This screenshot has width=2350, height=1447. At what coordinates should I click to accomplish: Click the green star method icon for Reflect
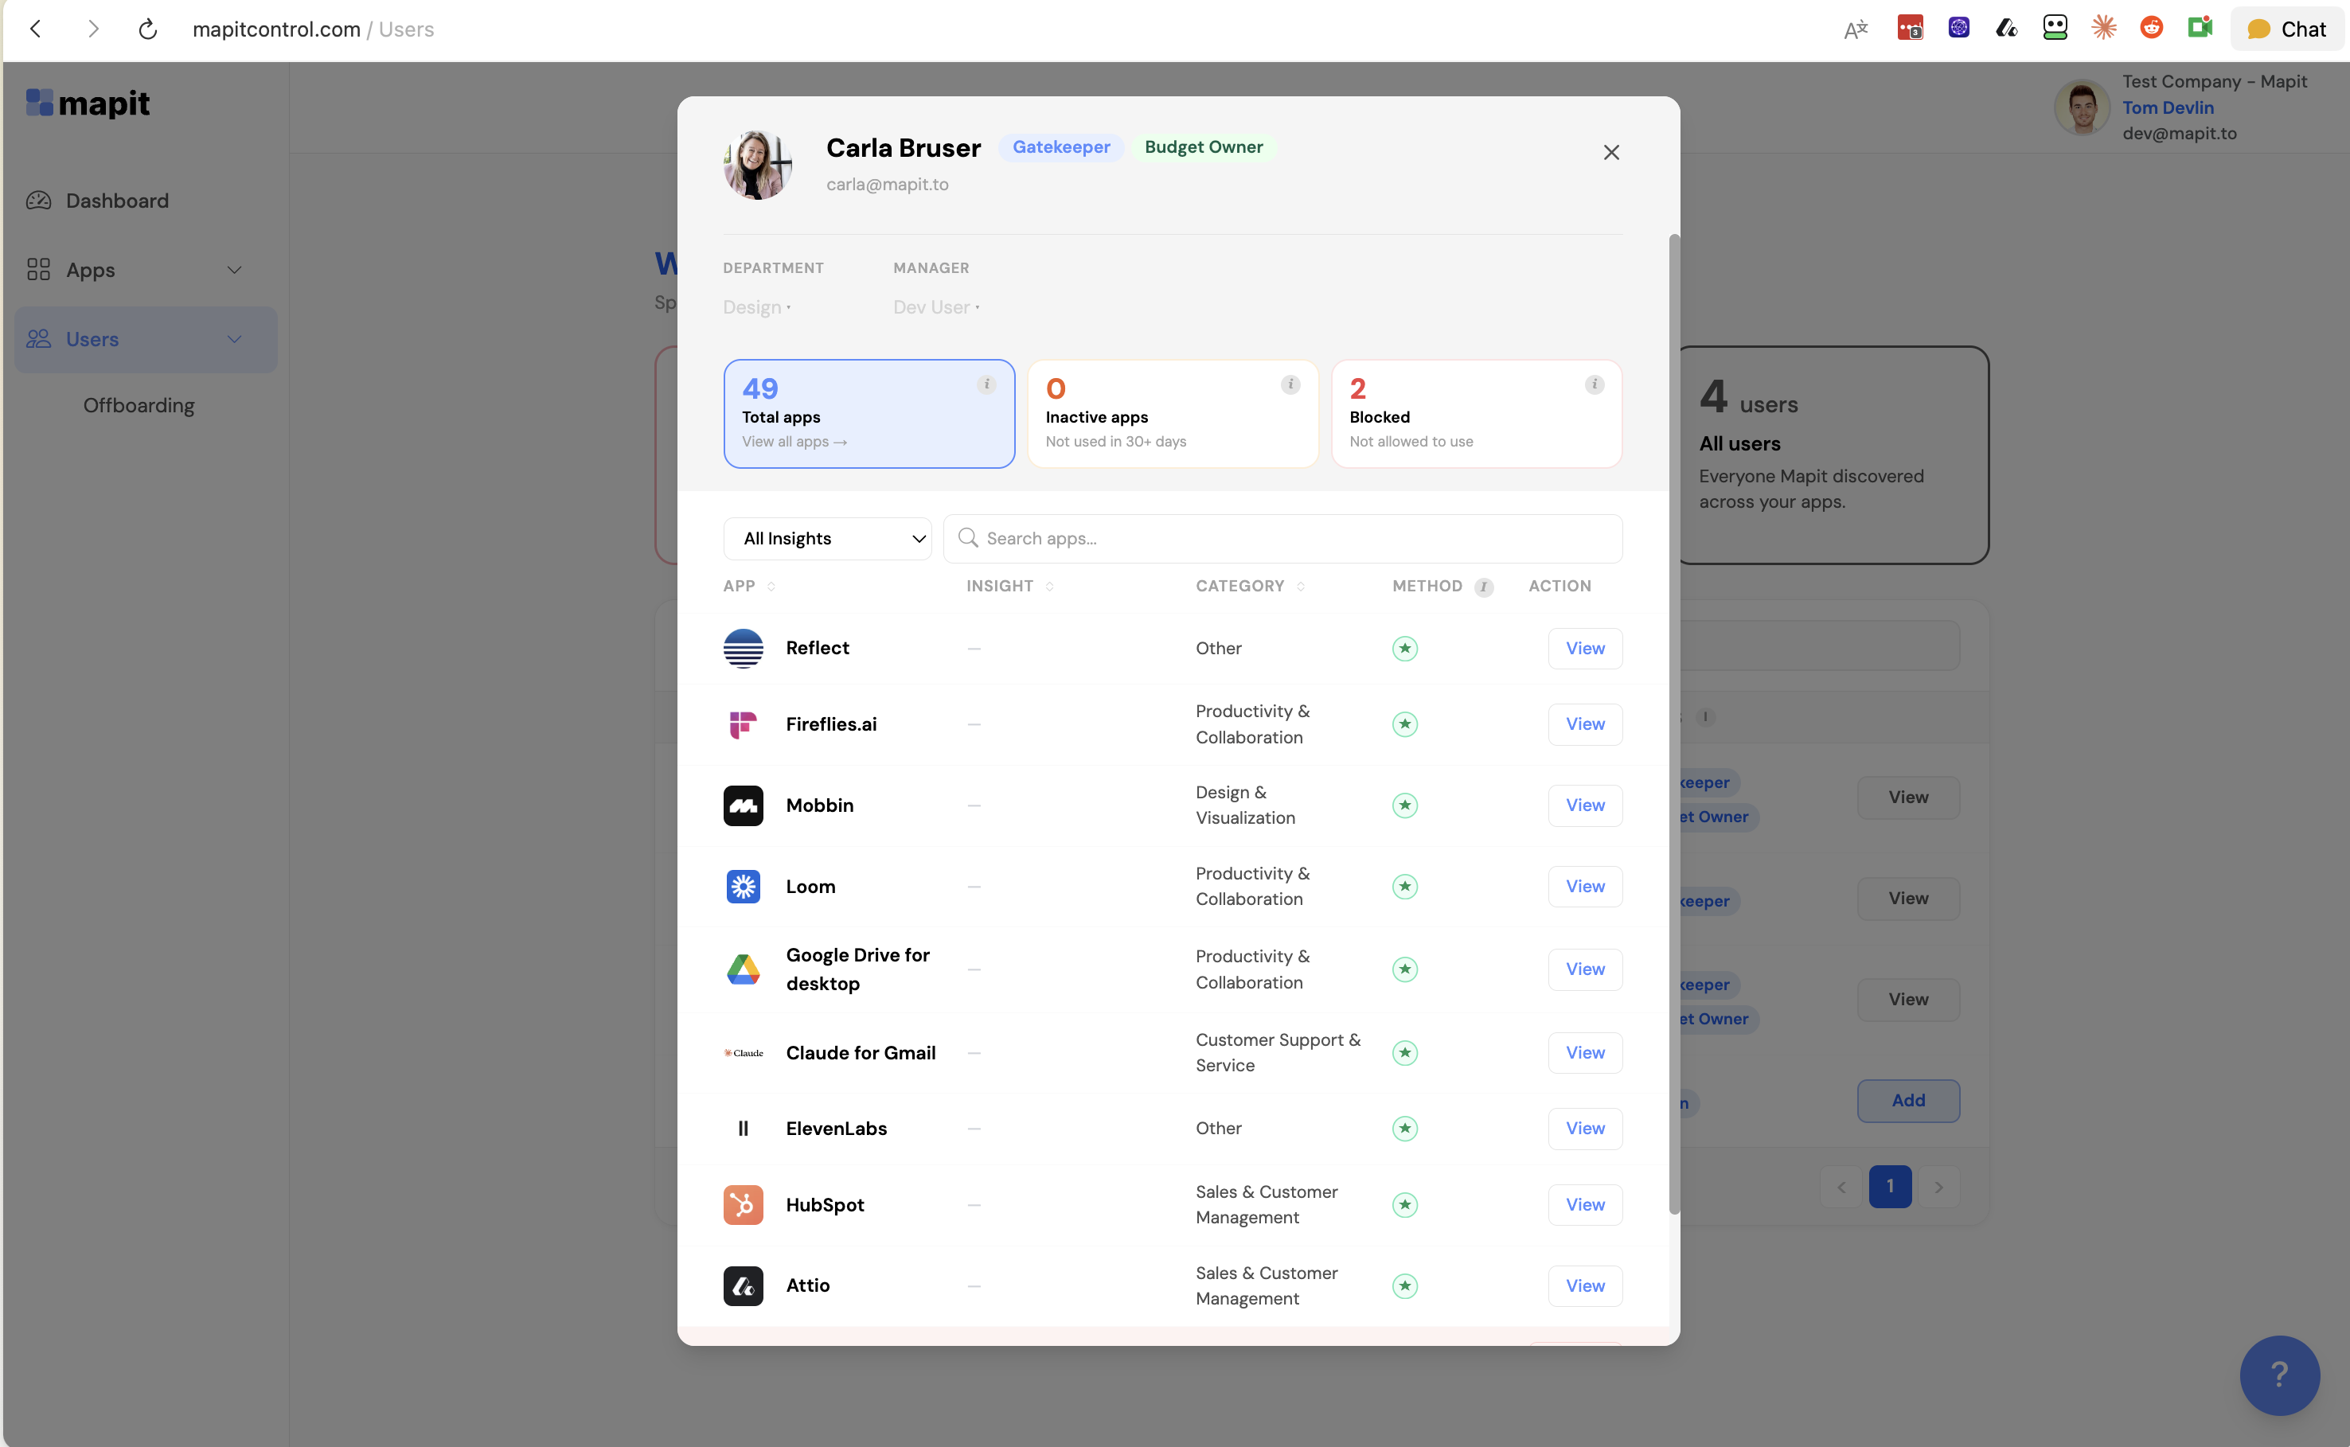point(1404,649)
